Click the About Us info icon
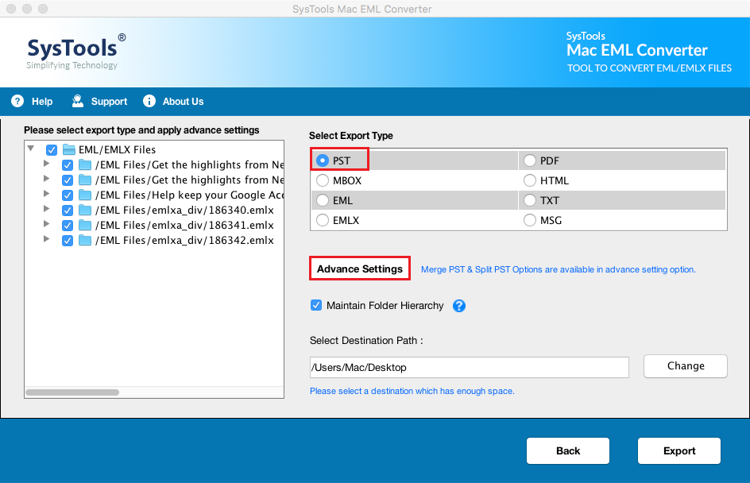Screen dimensions: 750x483 point(149,101)
